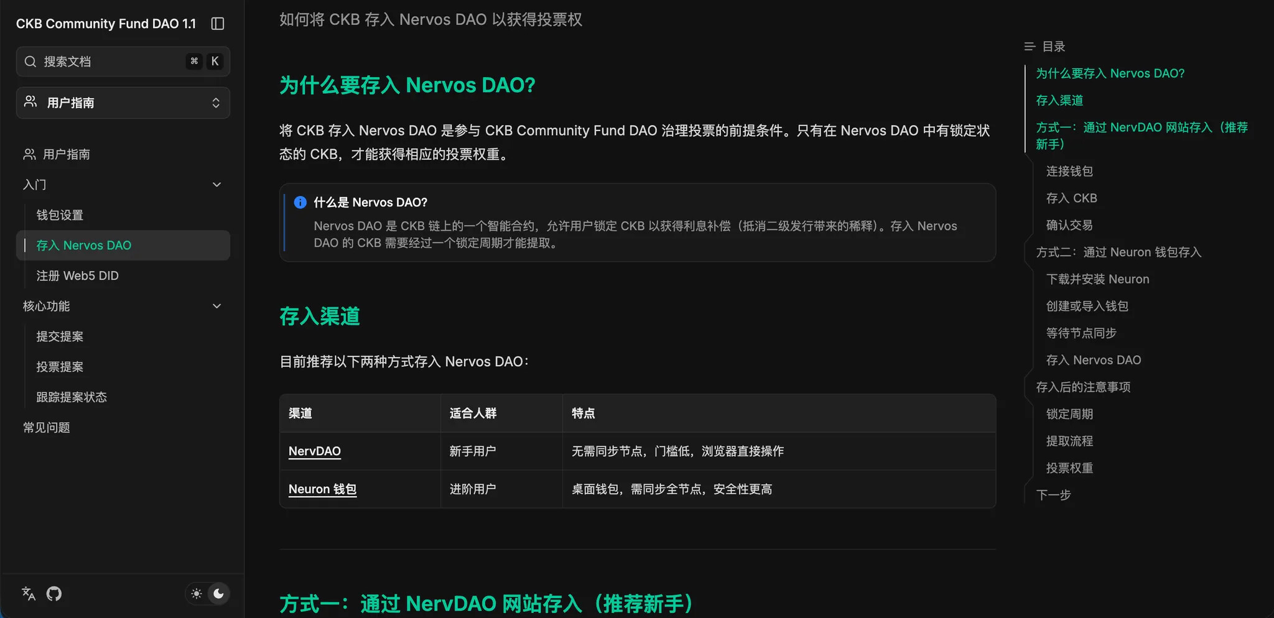Open the language translation switcher icon

(29, 594)
